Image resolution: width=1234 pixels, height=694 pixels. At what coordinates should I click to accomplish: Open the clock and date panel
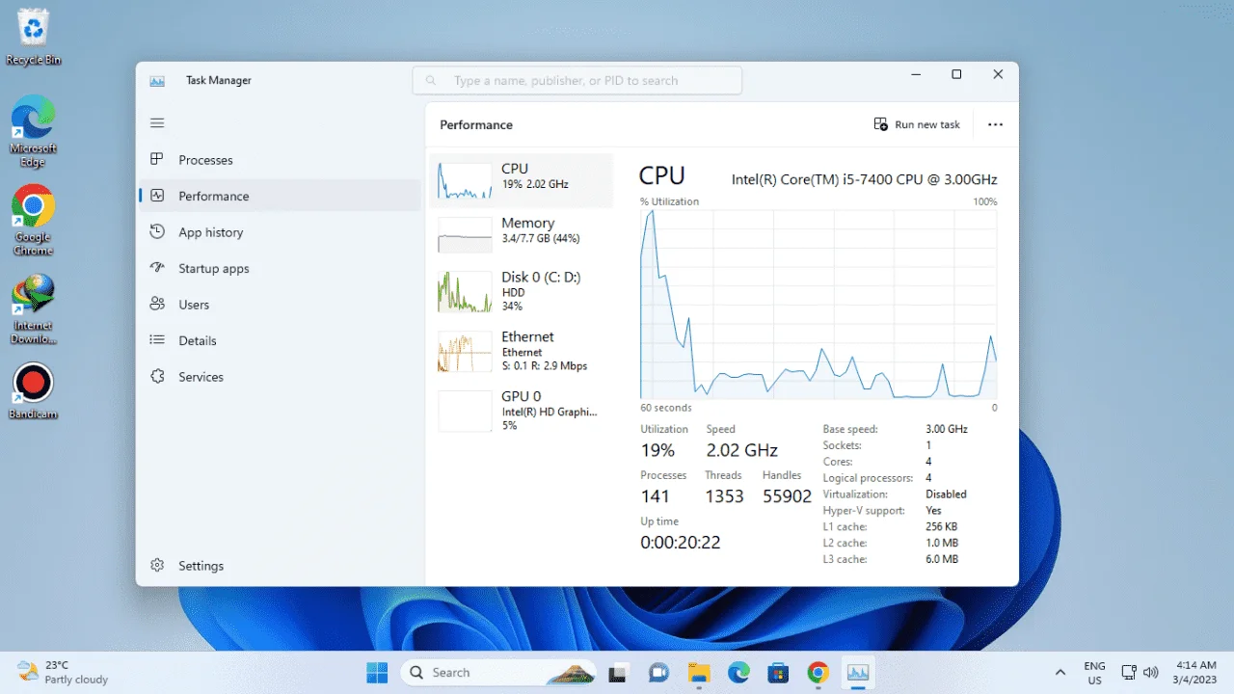point(1195,672)
